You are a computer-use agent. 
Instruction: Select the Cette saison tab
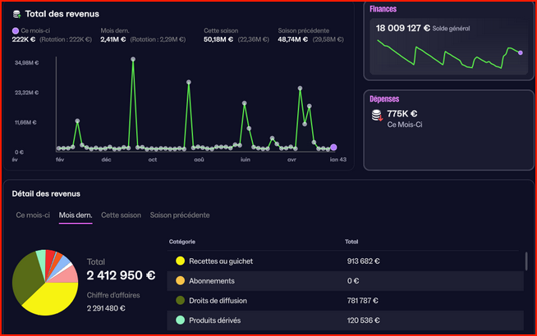121,215
